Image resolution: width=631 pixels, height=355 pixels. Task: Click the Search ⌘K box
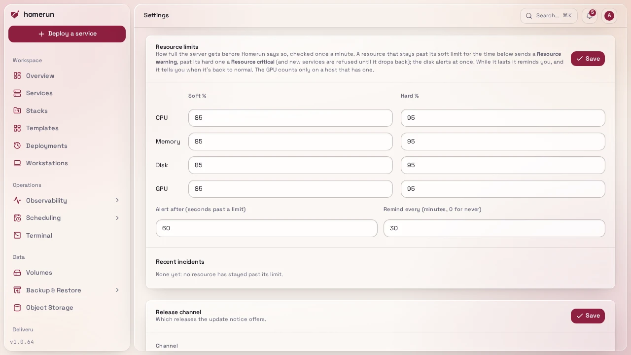coord(549,16)
